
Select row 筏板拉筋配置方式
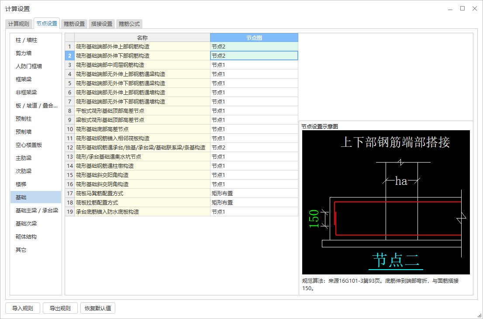(x=142, y=202)
